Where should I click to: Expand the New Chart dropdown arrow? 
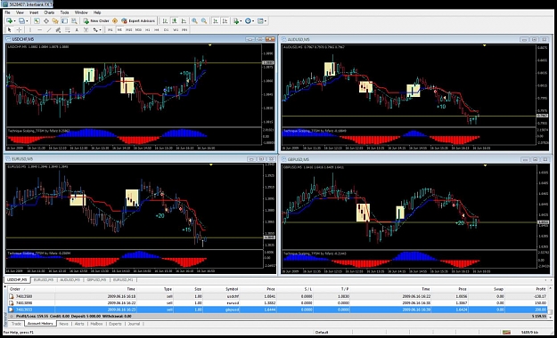(x=14, y=21)
